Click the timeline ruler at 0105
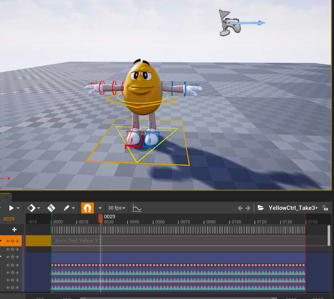Image resolution: width=334 pixels, height=299 pixels. click(x=236, y=222)
